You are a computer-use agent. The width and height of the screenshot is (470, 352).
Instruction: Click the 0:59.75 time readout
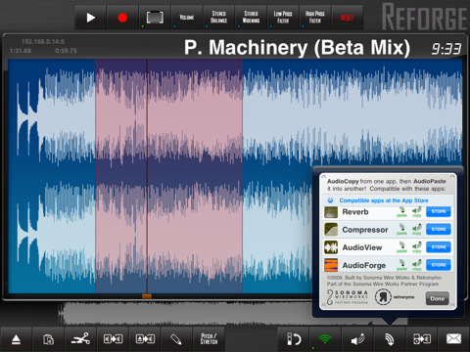click(66, 51)
